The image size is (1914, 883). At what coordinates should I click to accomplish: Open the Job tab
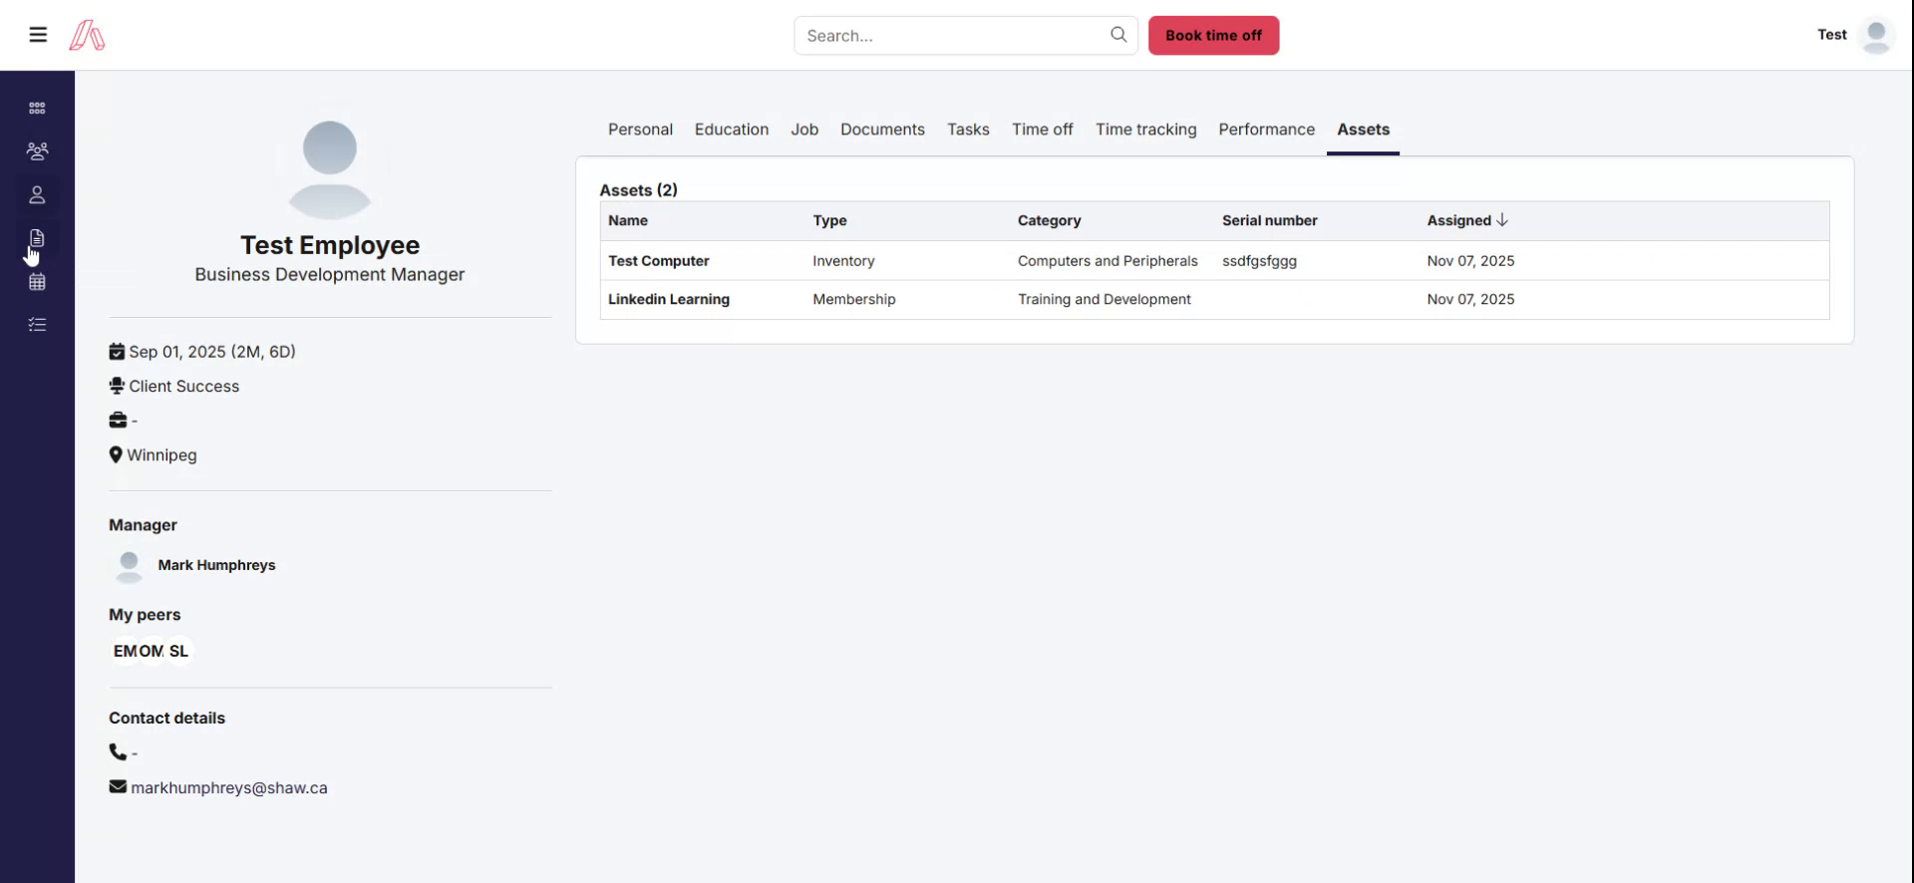(x=804, y=130)
